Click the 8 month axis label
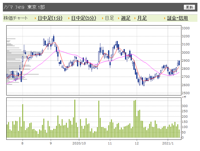 [22, 143]
